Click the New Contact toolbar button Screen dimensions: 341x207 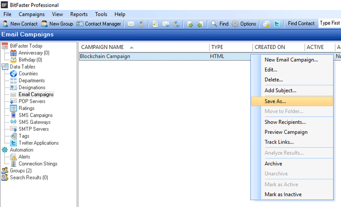[20, 24]
